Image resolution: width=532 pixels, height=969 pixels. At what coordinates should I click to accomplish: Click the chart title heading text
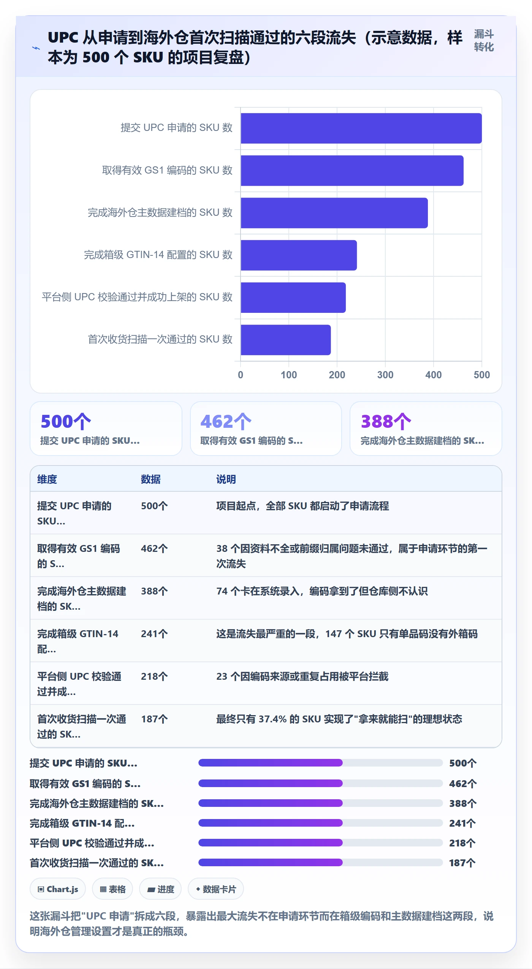(x=255, y=47)
